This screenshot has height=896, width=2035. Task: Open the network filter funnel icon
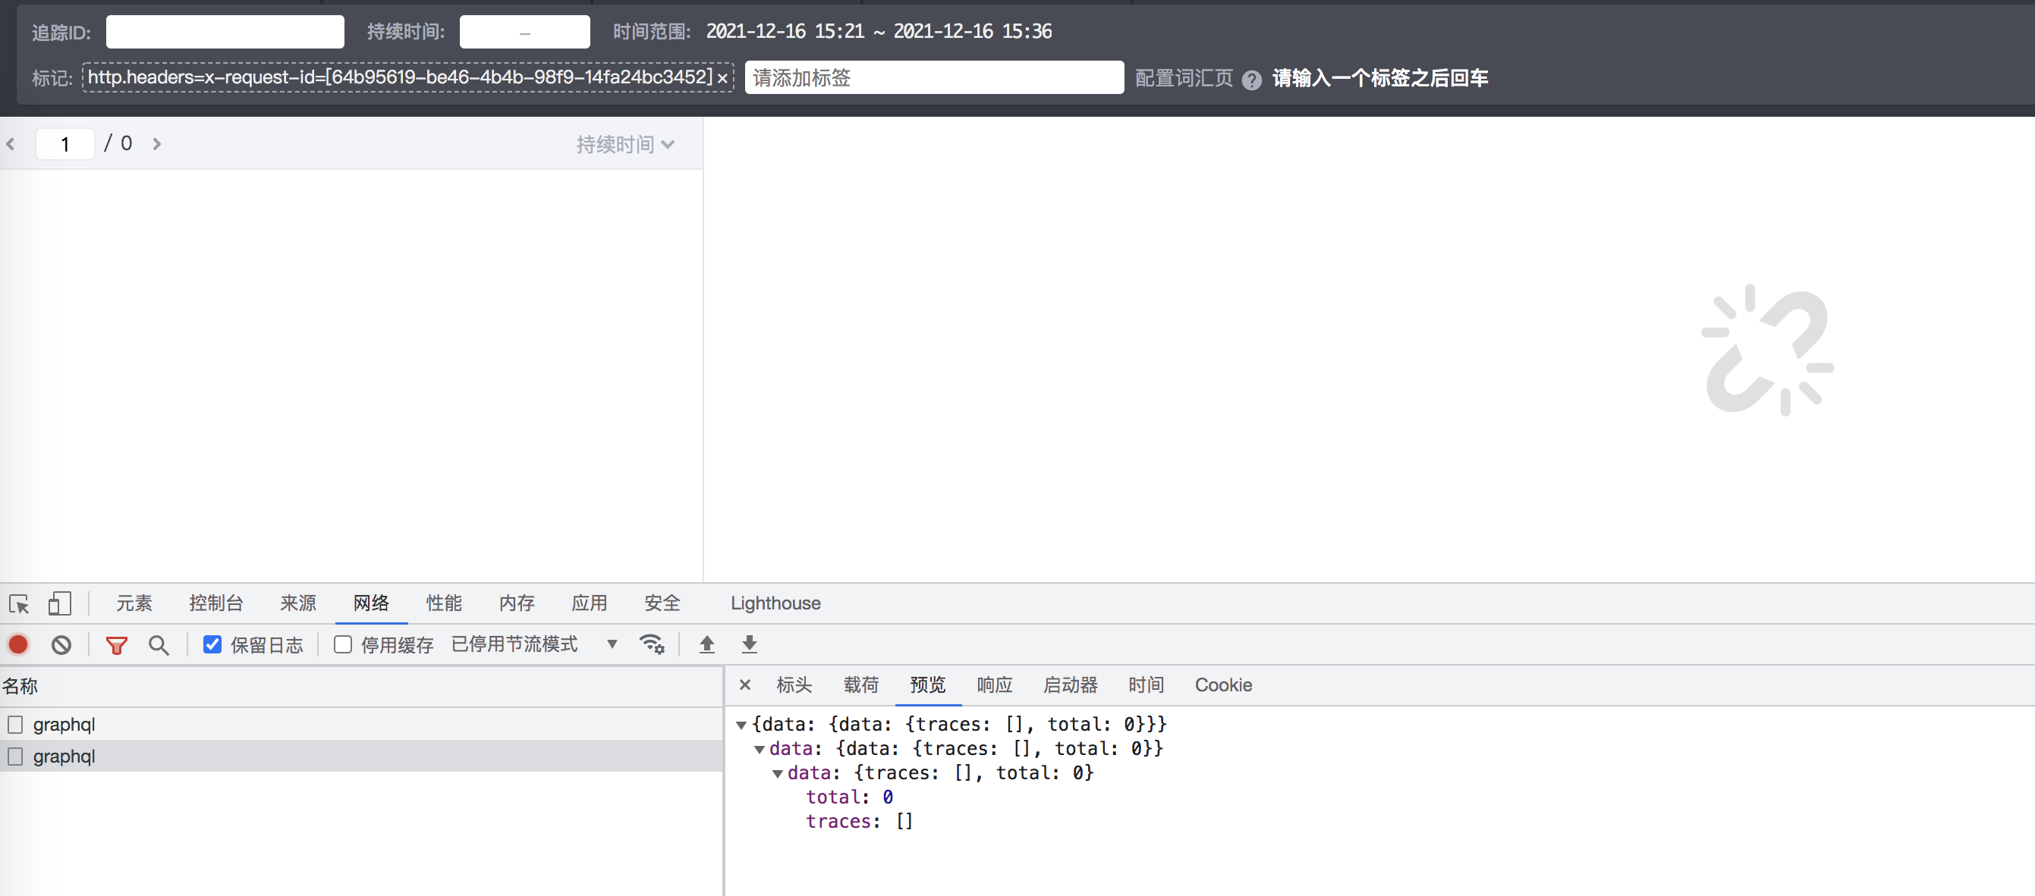point(117,645)
